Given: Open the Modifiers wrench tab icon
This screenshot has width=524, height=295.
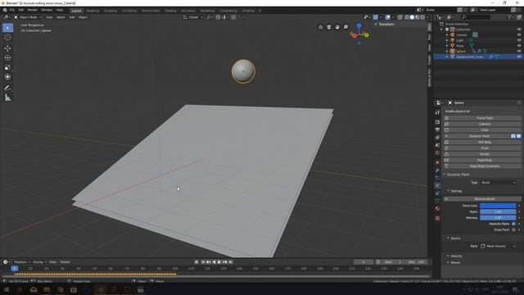Looking at the screenshot, I should (x=437, y=170).
